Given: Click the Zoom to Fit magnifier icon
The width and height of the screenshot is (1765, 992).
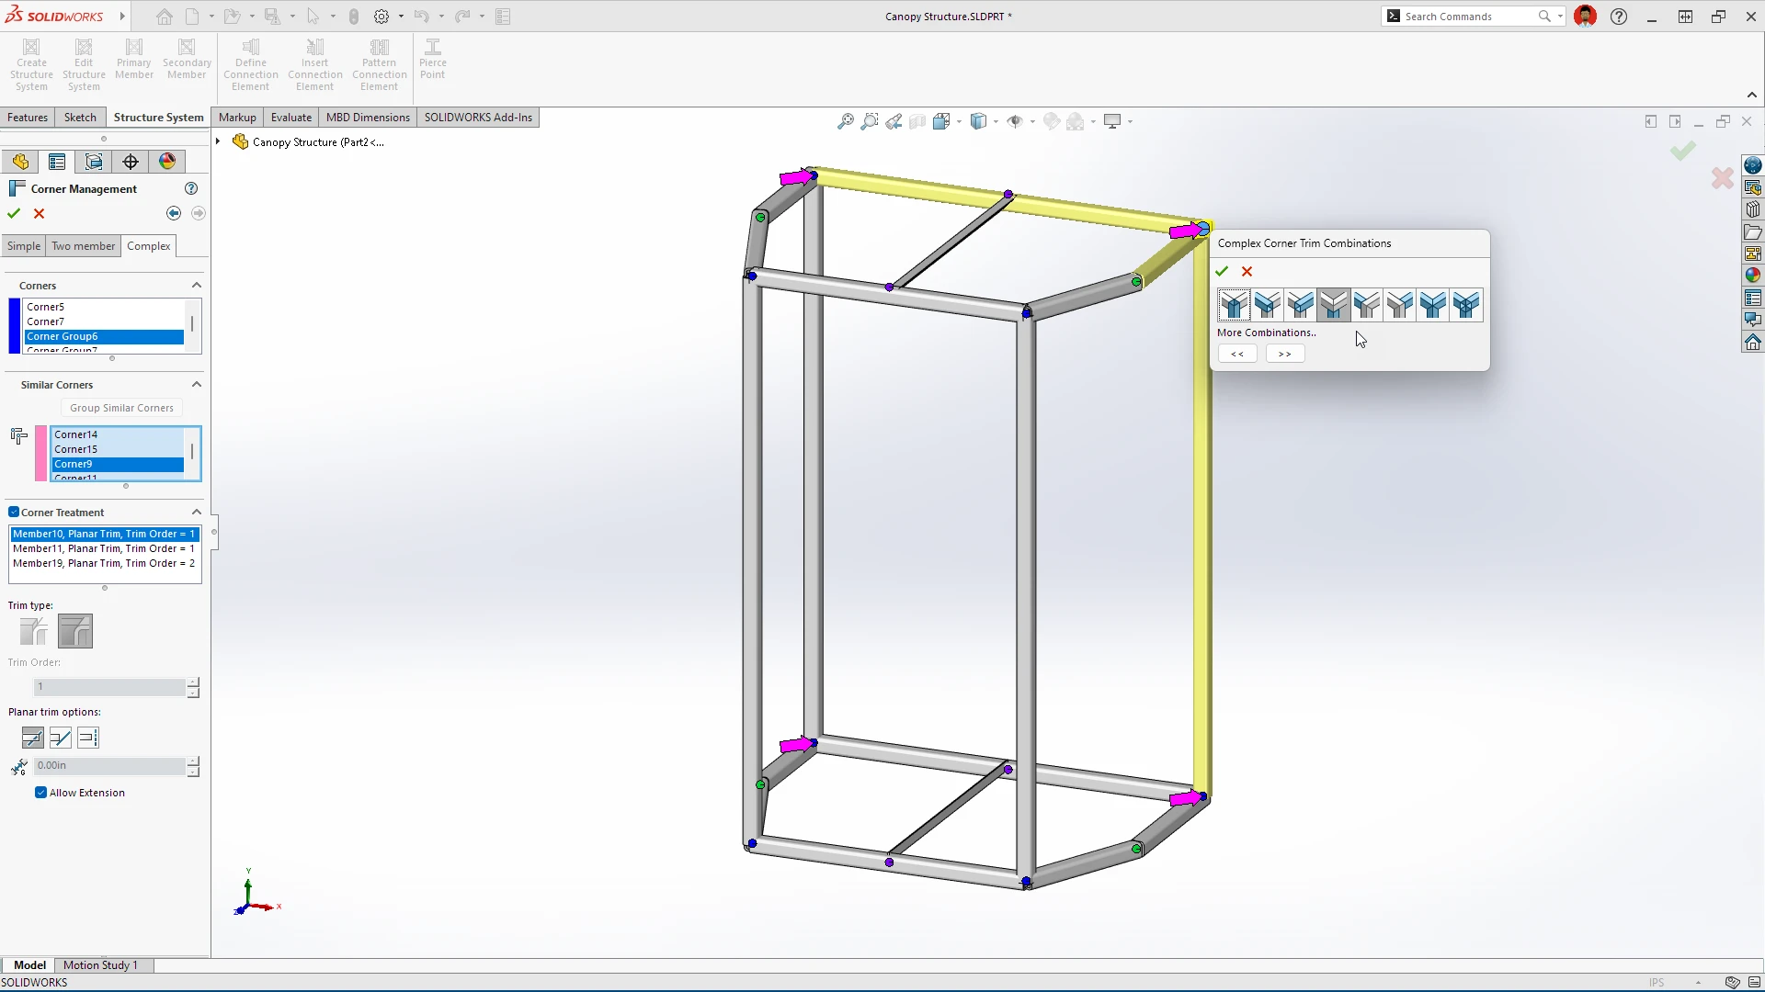Looking at the screenshot, I should coord(845,121).
